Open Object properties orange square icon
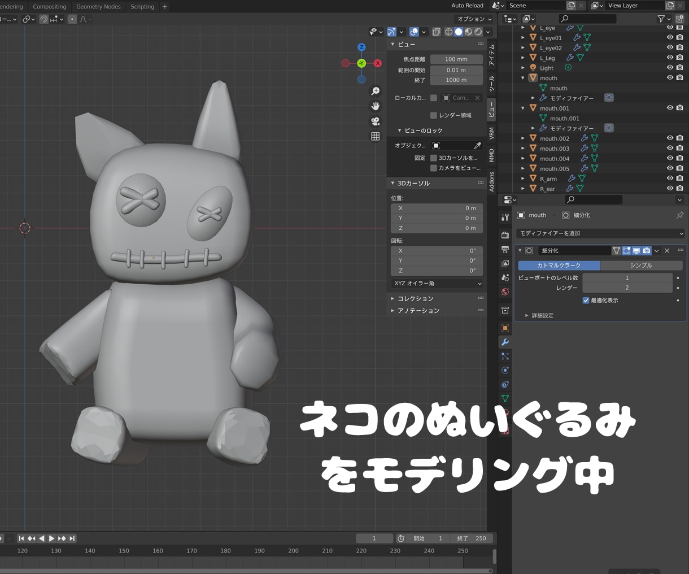 (505, 328)
